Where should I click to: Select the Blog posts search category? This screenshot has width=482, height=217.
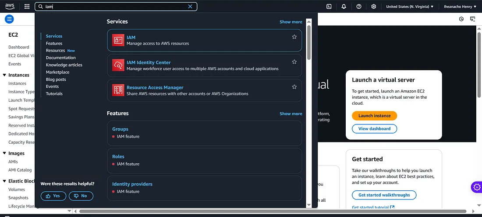(56, 79)
